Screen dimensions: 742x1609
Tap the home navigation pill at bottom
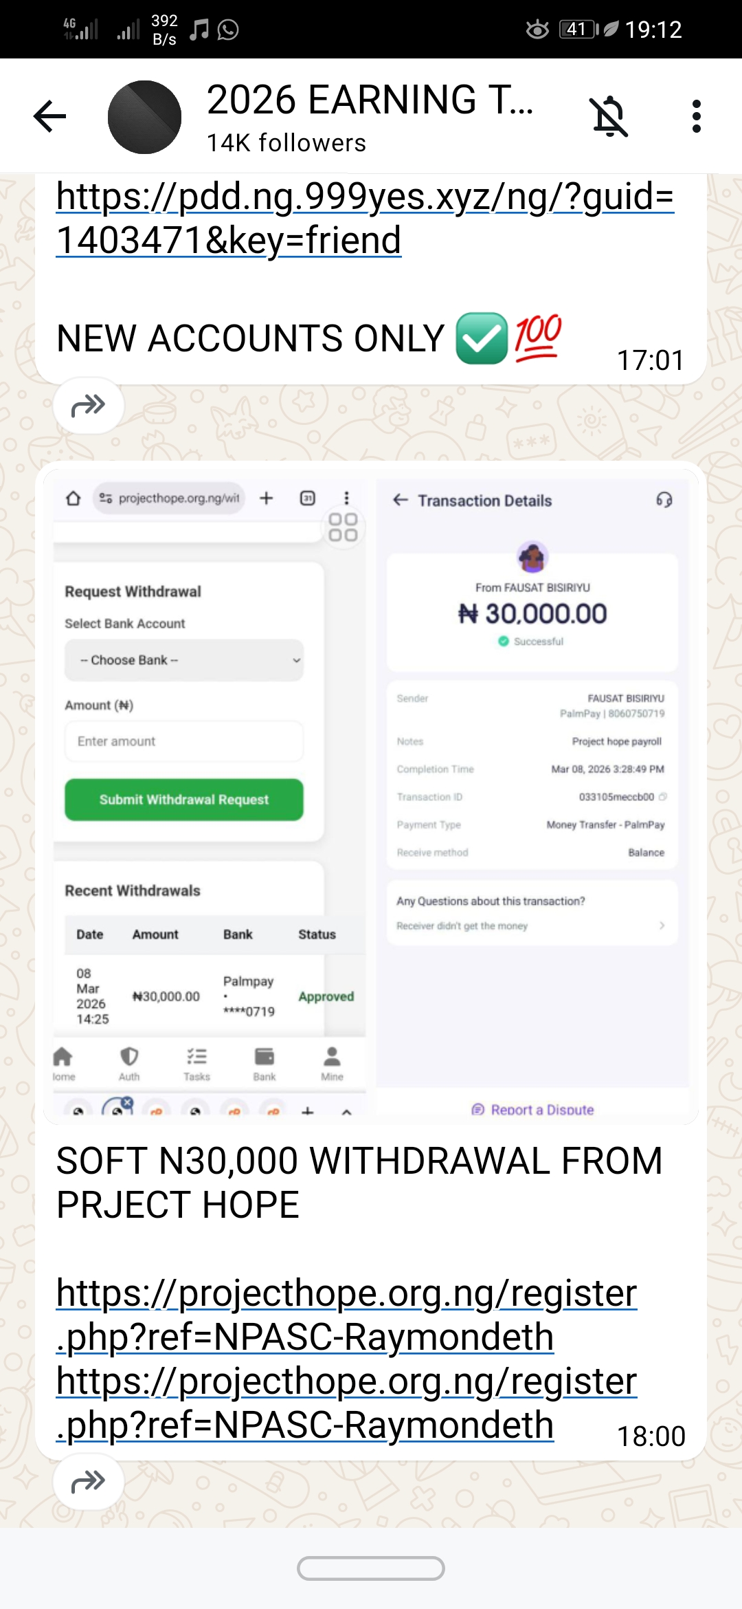(371, 1568)
